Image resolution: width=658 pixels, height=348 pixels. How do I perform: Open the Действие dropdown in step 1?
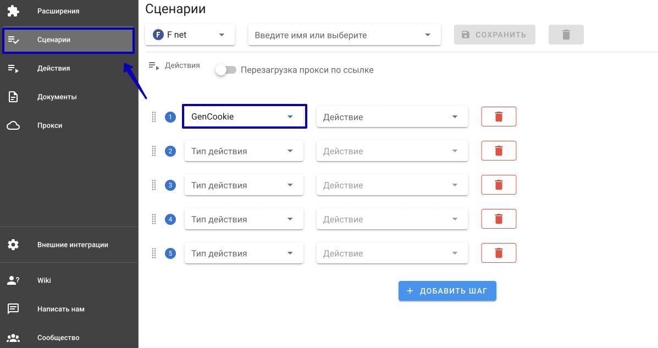[x=392, y=117]
